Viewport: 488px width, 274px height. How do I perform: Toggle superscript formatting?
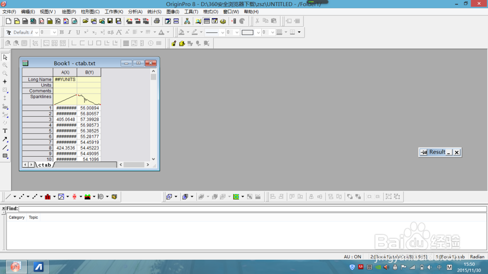tap(86, 32)
